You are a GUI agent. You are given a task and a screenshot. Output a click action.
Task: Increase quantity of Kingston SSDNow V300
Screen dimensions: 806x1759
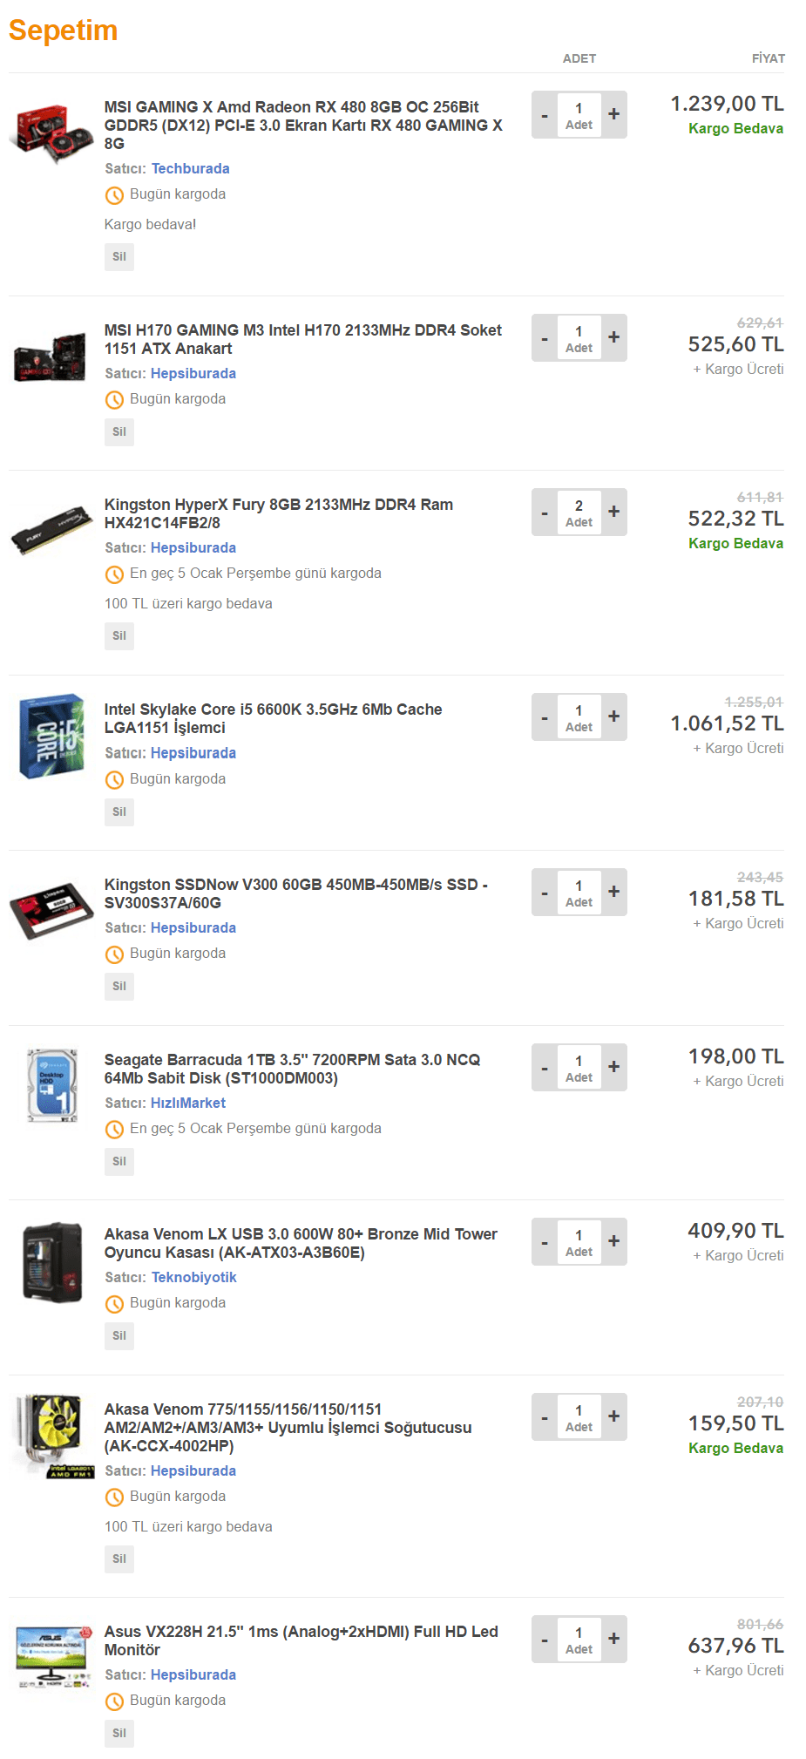pos(614,892)
